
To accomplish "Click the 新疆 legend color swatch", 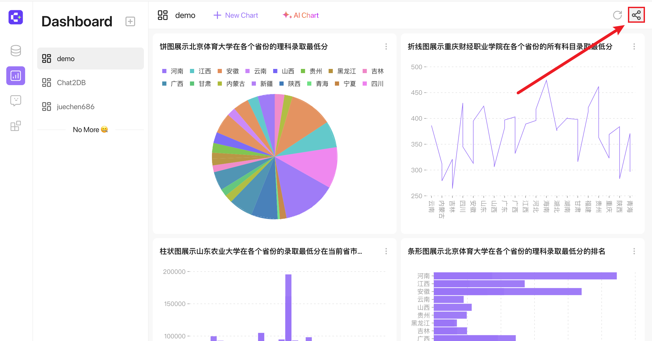I will (254, 84).
